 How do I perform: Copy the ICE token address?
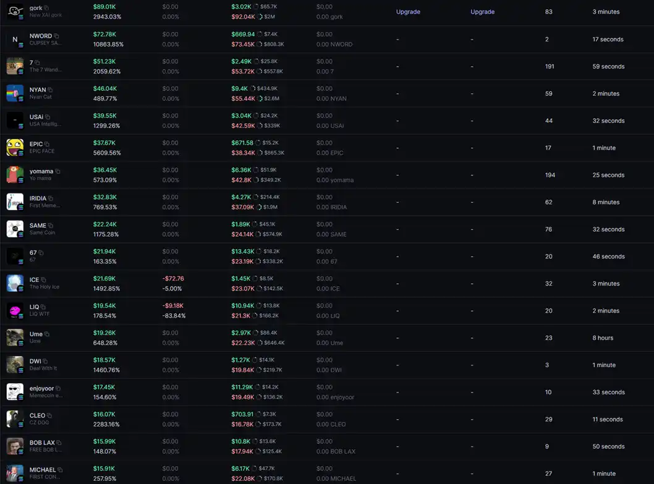tap(43, 280)
